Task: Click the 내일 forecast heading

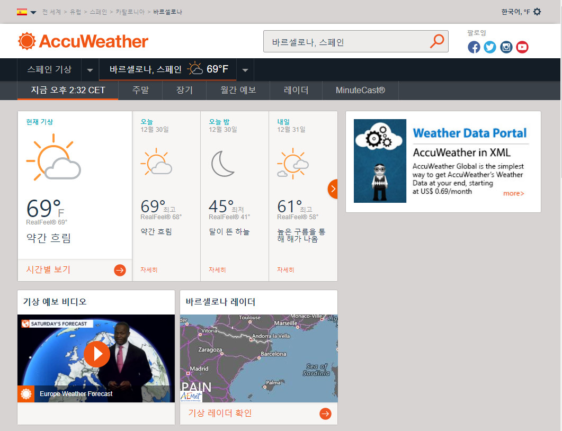Action: (283, 122)
